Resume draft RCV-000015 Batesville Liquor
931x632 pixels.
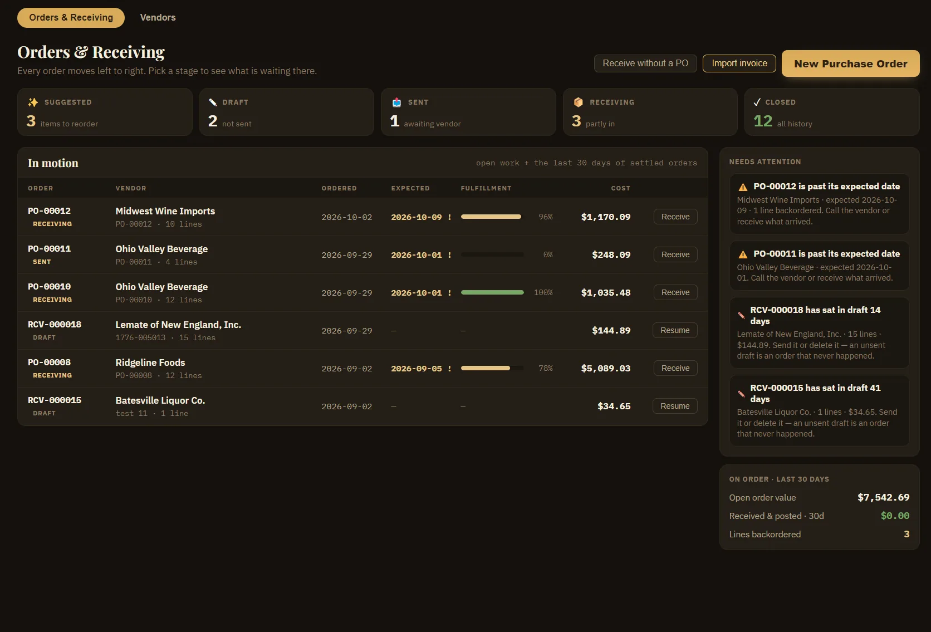(x=675, y=406)
